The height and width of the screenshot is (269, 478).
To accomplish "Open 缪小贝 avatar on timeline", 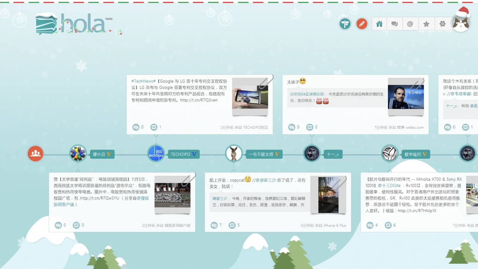I will [x=78, y=154].
